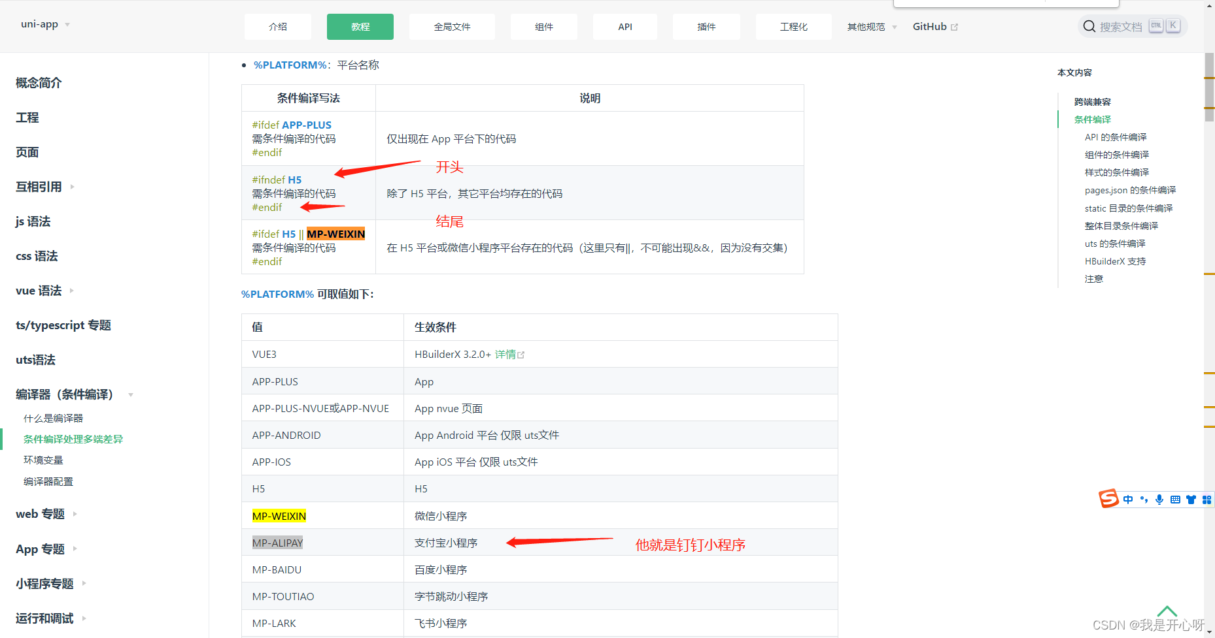Open 工程 in sidebar
The height and width of the screenshot is (638, 1215).
27,118
